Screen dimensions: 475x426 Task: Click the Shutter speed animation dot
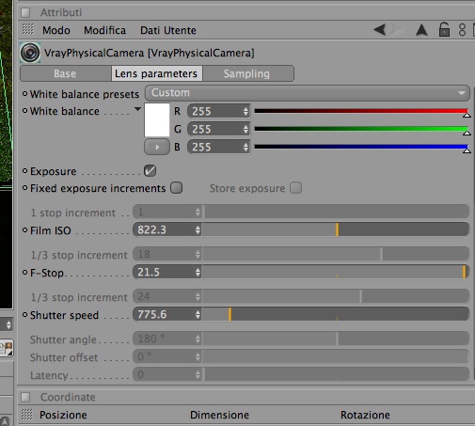point(24,314)
